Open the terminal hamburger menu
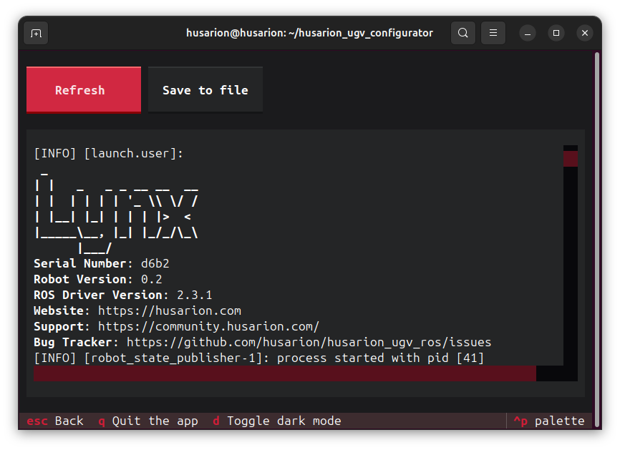This screenshot has width=620, height=450. 493,33
